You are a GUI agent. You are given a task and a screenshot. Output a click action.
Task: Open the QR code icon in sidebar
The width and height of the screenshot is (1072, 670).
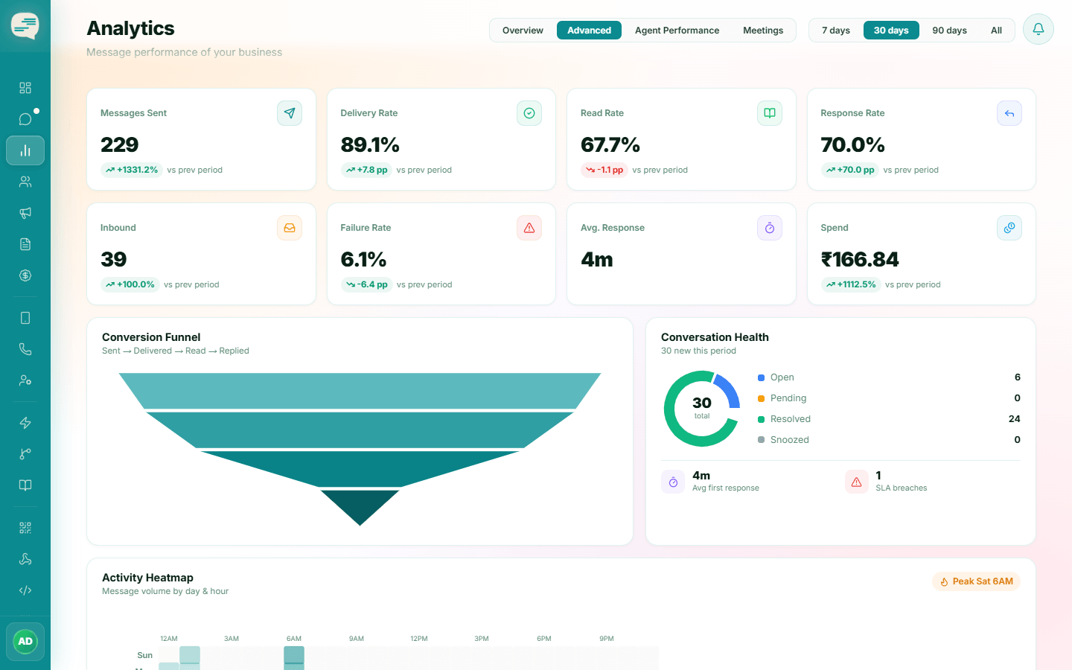[25, 528]
